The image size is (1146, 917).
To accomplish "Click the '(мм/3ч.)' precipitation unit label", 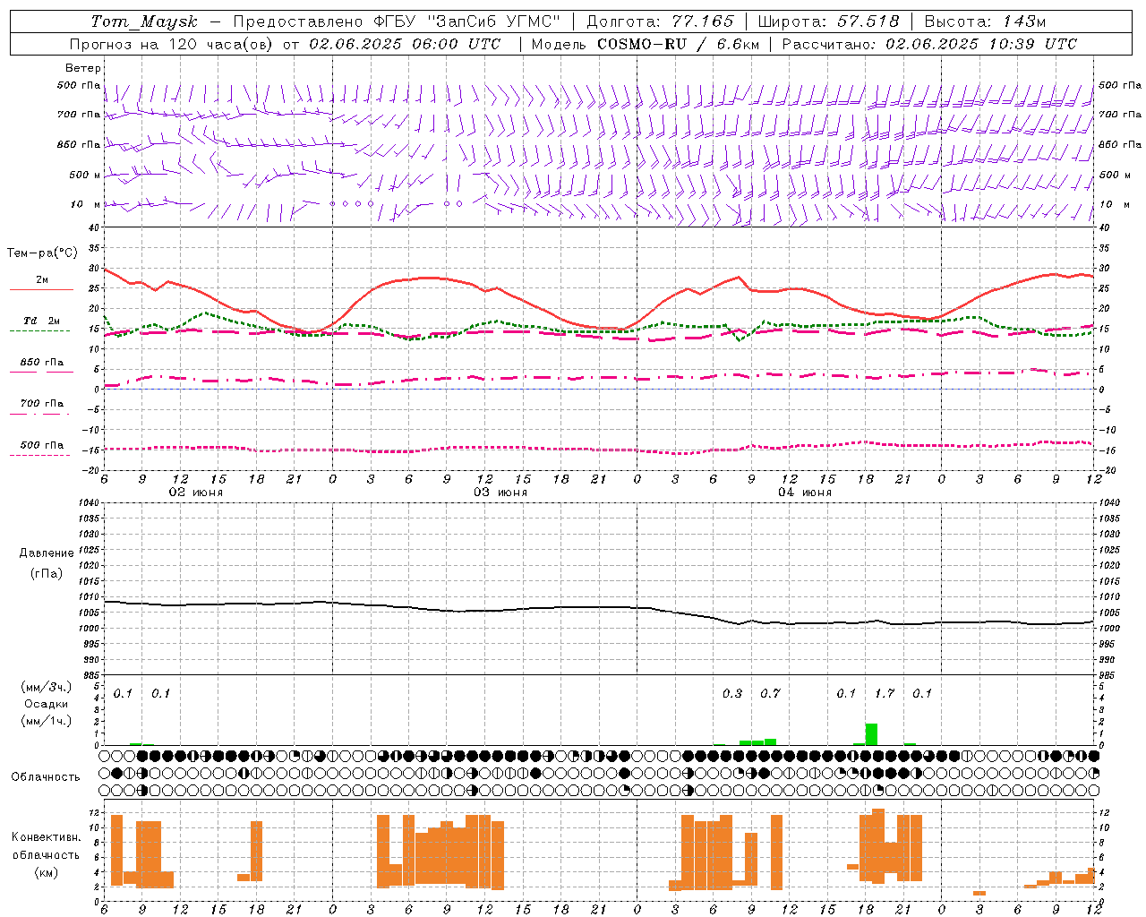I will (x=47, y=688).
